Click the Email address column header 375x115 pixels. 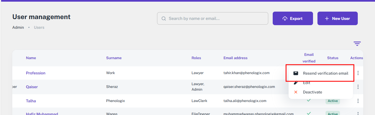point(235,58)
